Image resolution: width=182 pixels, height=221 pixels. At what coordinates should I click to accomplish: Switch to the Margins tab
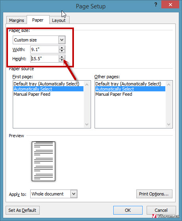tap(17, 20)
